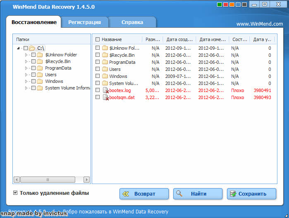
Task: Click the Windows folder icon in tree
Action: [40, 82]
